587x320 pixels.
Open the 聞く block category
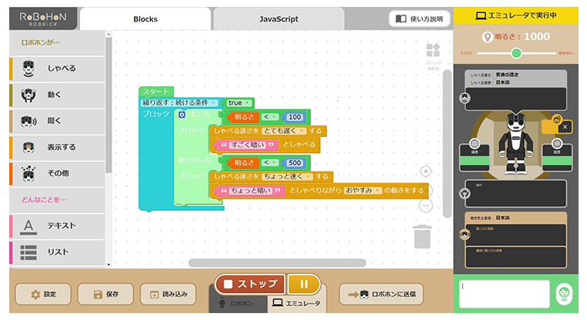[57, 121]
